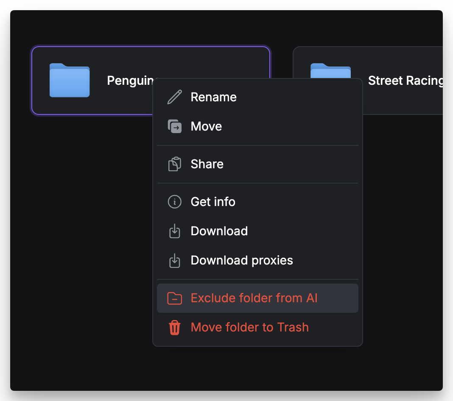Viewport: 453px width, 401px height.
Task: Click the red folder-minus icon
Action: pos(174,298)
